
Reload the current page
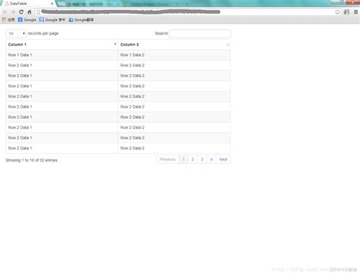[21, 12]
